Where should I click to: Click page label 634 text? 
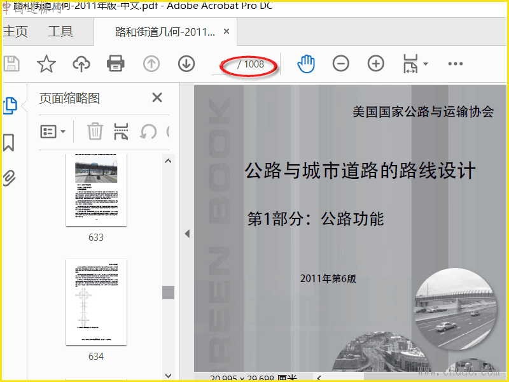tap(96, 357)
